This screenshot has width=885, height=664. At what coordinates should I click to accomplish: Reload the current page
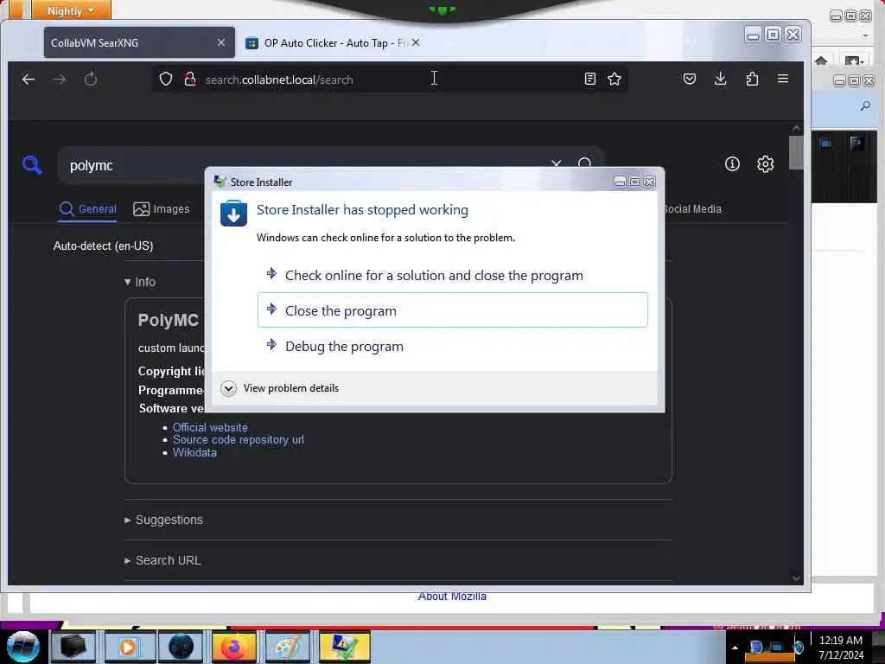tap(90, 79)
